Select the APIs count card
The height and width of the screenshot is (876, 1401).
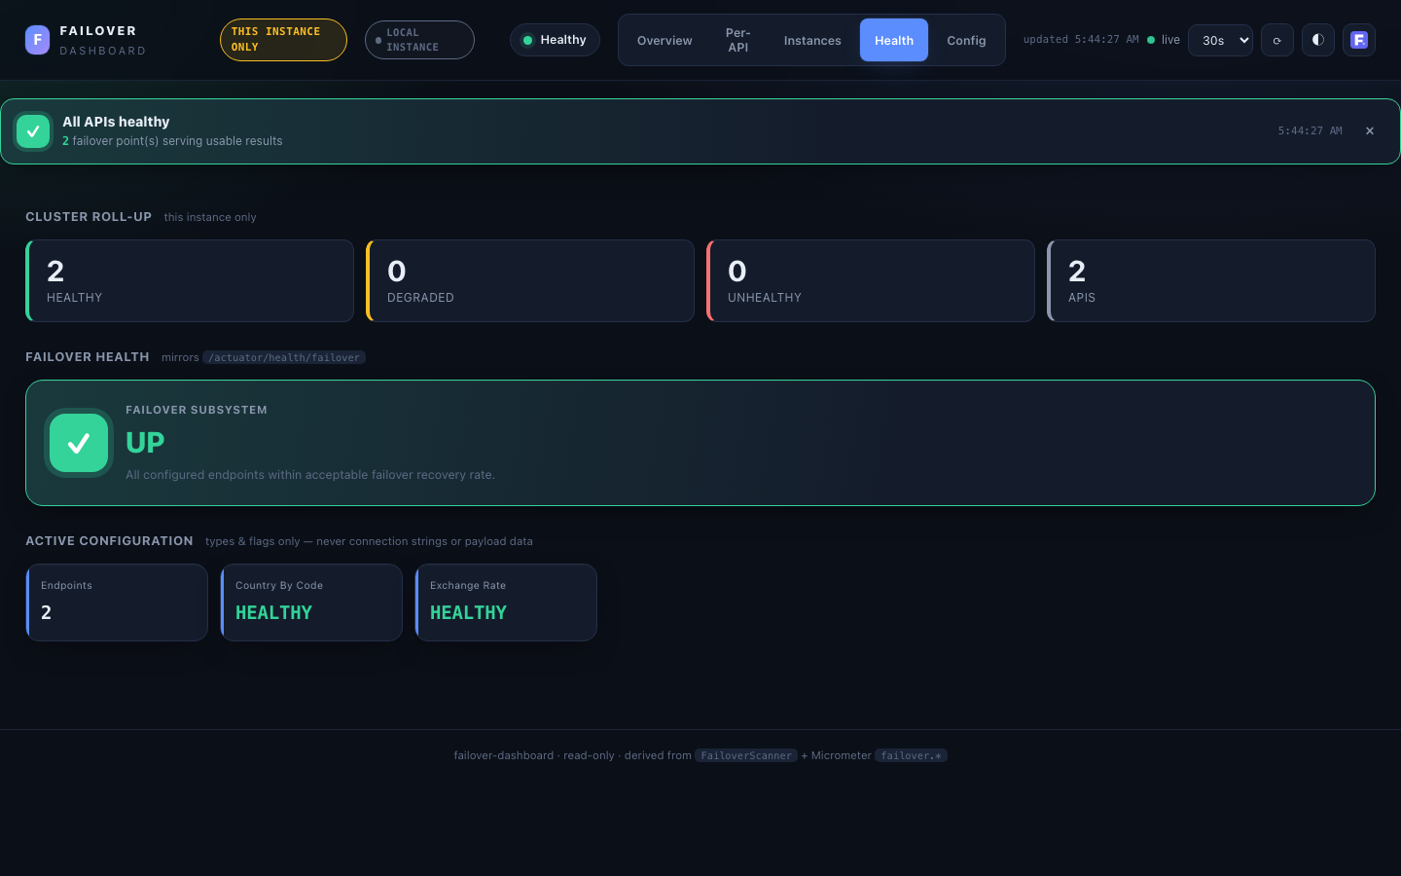[x=1211, y=280]
